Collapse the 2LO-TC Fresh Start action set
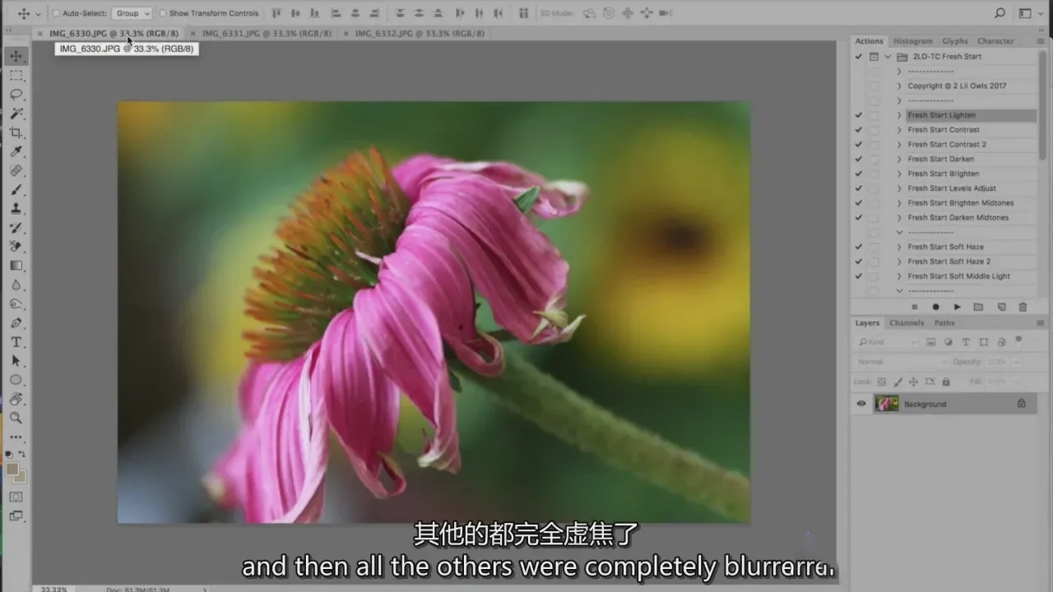This screenshot has height=592, width=1053. (x=888, y=57)
